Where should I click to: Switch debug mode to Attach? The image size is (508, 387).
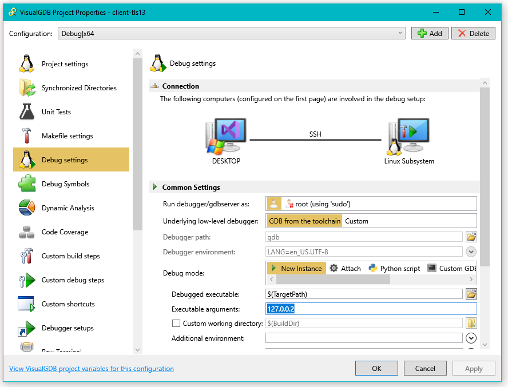click(346, 268)
